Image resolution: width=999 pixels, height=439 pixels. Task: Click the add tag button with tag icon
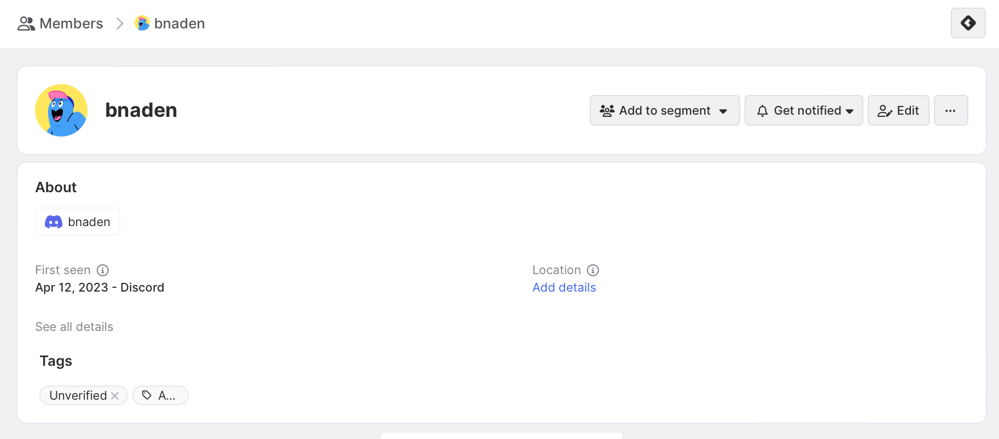point(160,395)
